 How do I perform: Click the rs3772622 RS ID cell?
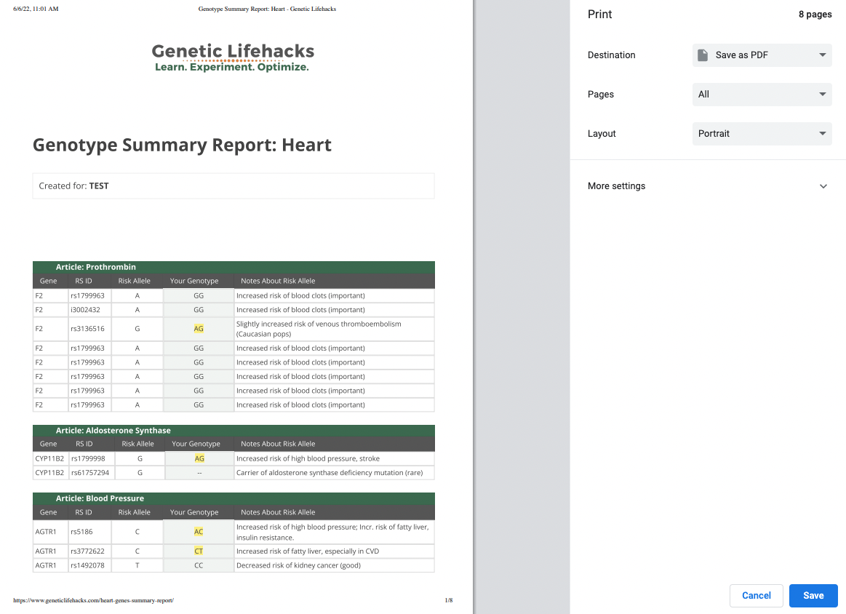[x=89, y=551]
